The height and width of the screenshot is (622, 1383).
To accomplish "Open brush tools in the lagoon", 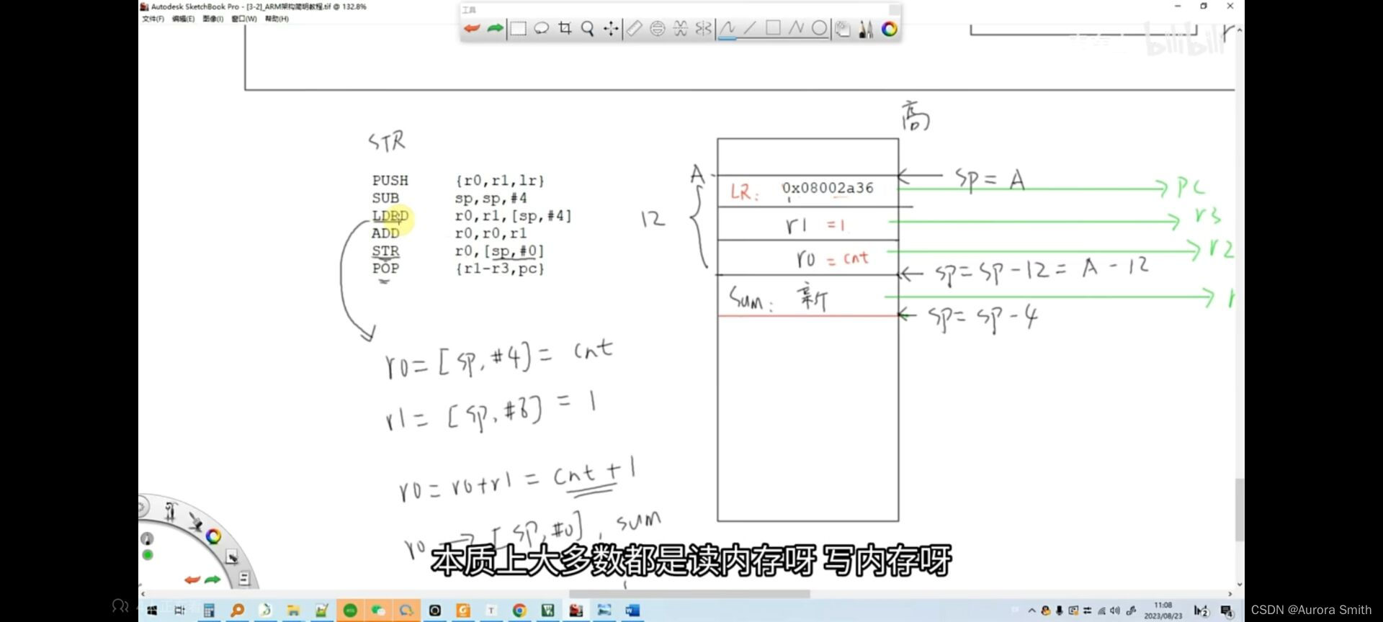I will 171,511.
